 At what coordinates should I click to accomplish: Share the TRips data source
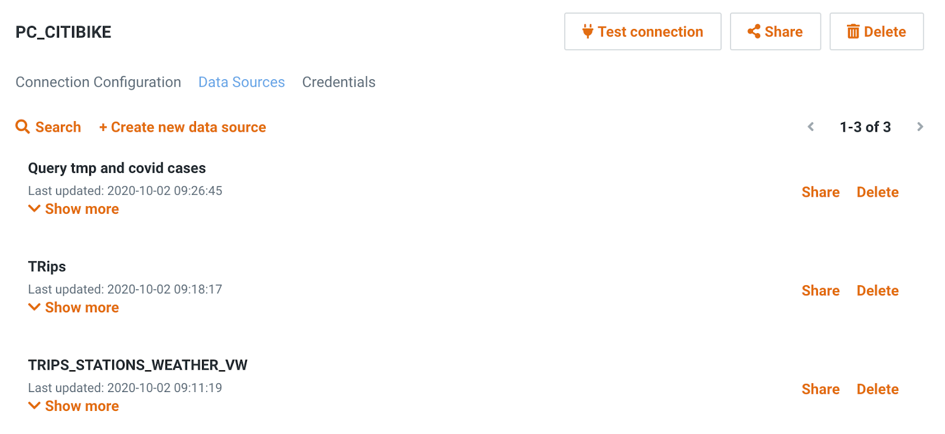[820, 291]
